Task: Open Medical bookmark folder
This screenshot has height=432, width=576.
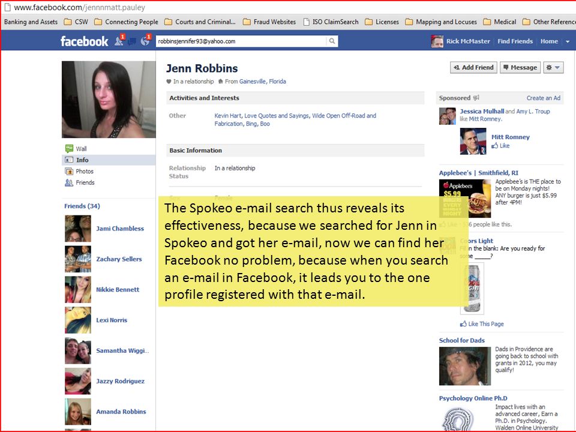Action: 500,22
